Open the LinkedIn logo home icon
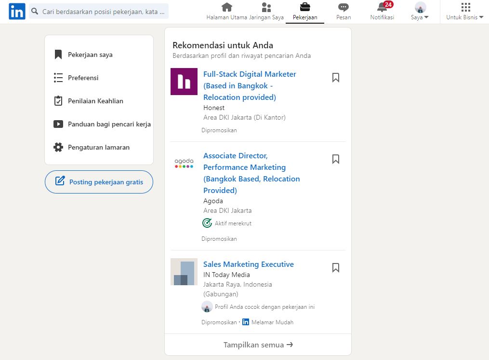 (x=17, y=12)
